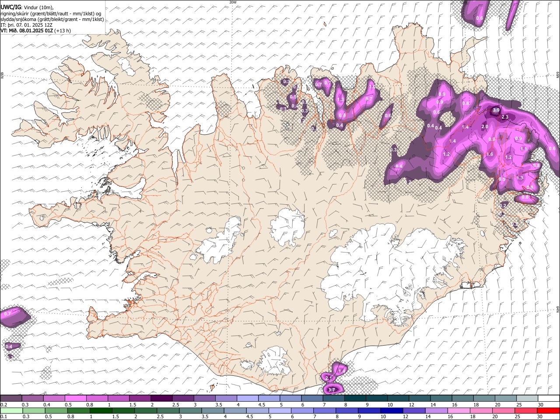Click the dark blue swatch between 10 and 12 in lower legend
The height and width of the screenshot is (420, 560).
click(x=391, y=410)
